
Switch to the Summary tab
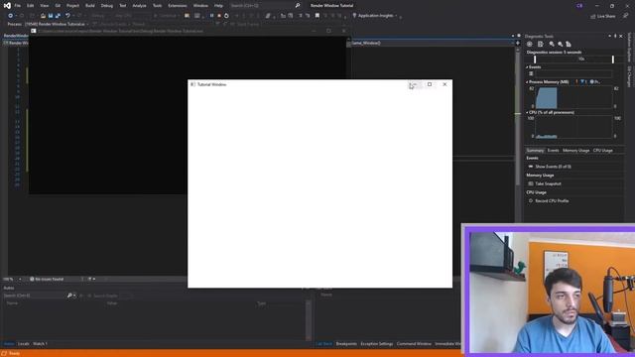point(535,150)
